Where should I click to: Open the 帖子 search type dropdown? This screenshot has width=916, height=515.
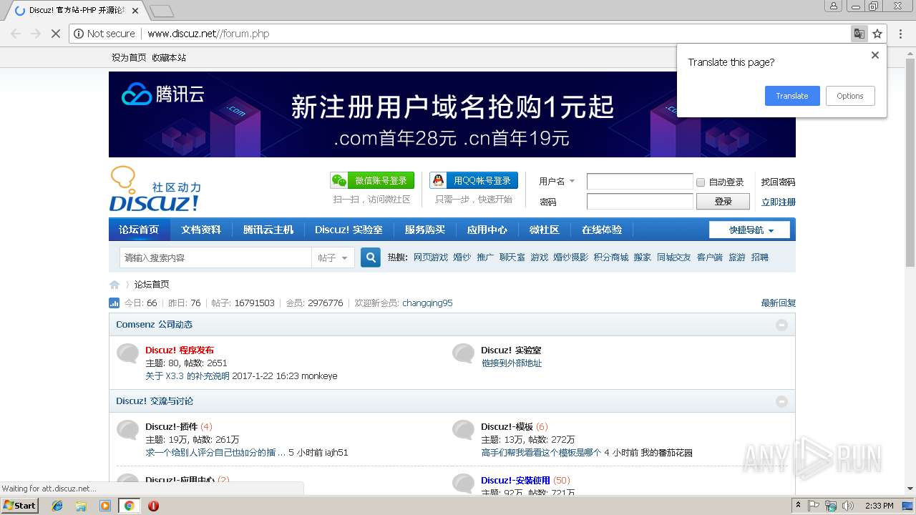pos(333,257)
